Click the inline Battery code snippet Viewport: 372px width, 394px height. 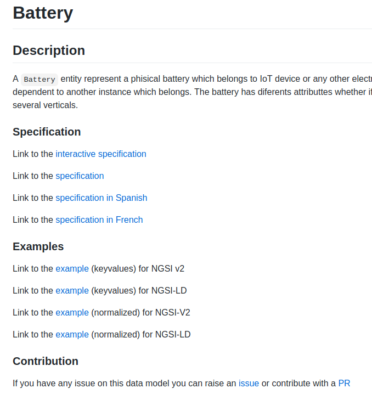tap(40, 80)
